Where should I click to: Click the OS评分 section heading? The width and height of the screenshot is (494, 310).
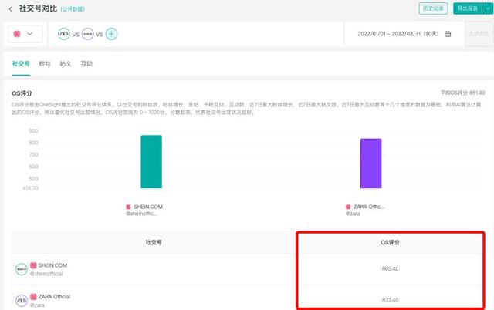coord(22,93)
